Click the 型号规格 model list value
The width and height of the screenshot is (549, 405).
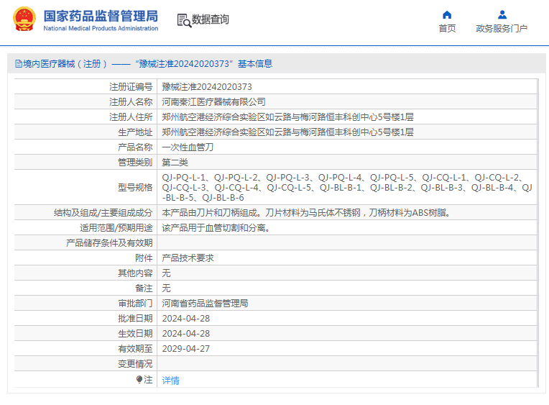347,187
